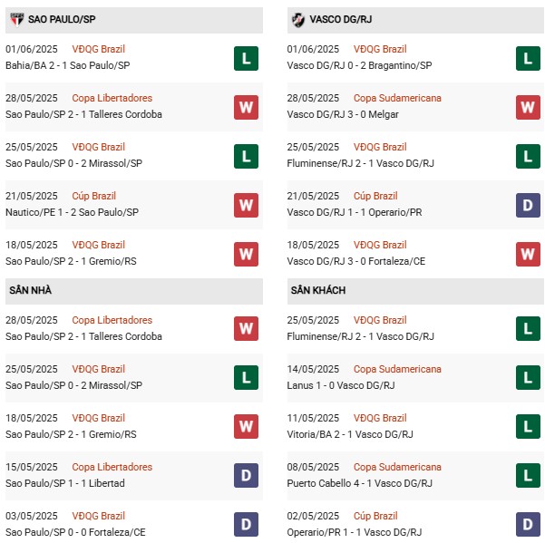Click the D badge for Sao Paulo vs Fortaleza
The width and height of the screenshot is (545, 543).
tap(246, 524)
